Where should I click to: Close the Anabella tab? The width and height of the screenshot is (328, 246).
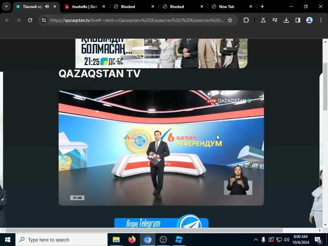point(104,6)
